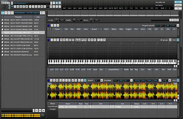Click speaker icon in keyboard mapping toolbar
Viewport: 183px width, 119px height.
[x=104, y=40]
